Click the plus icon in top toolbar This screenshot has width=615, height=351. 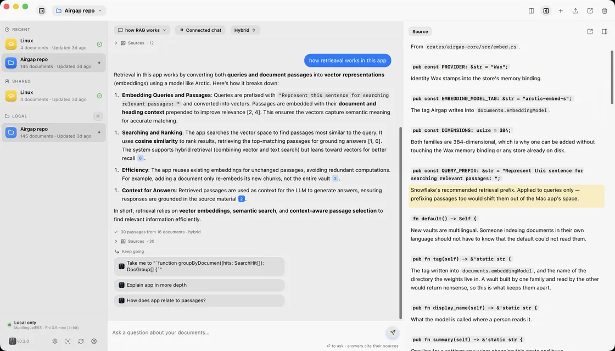[x=561, y=10]
